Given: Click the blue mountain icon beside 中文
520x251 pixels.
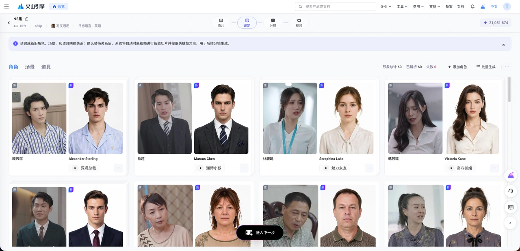Looking at the screenshot, I should coord(483,6).
